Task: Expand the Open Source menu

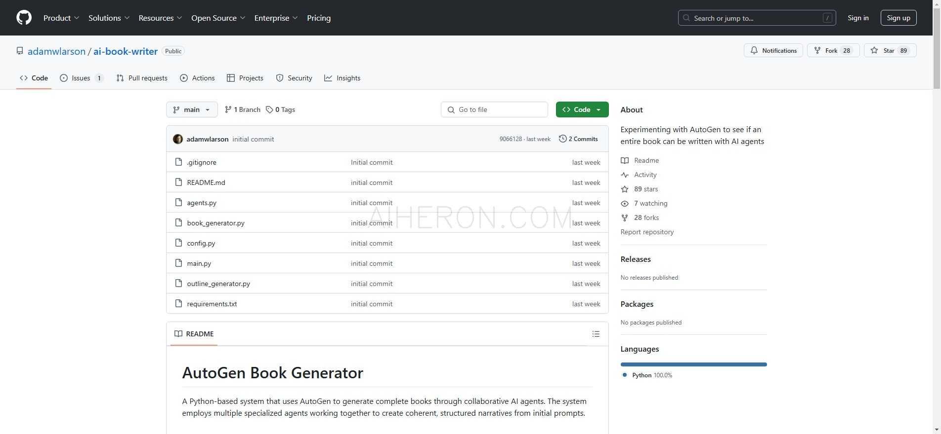Action: 218,18
